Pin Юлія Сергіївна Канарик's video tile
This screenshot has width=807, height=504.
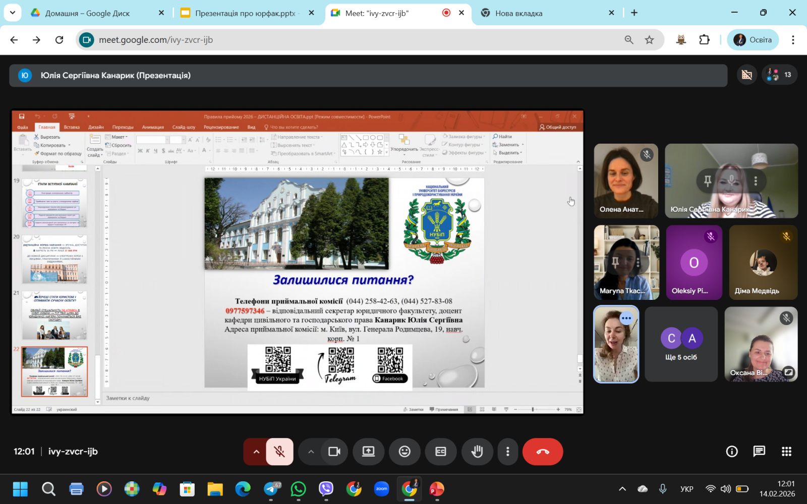coord(708,180)
